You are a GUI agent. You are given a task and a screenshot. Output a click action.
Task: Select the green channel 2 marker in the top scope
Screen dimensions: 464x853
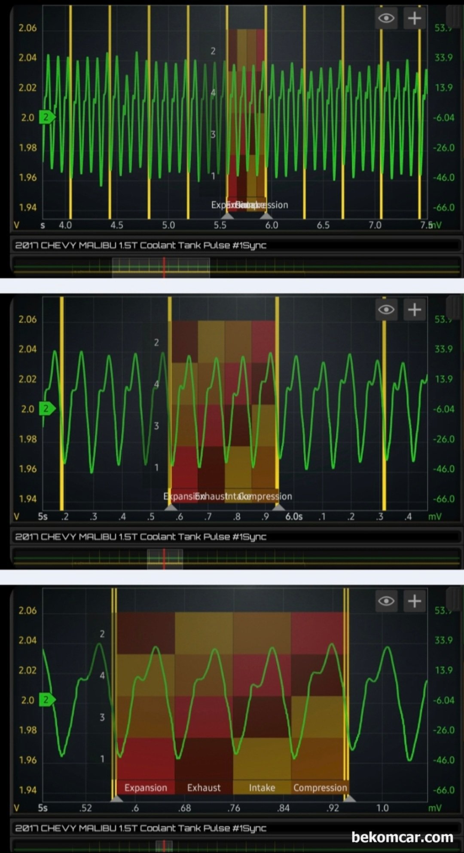click(x=46, y=117)
